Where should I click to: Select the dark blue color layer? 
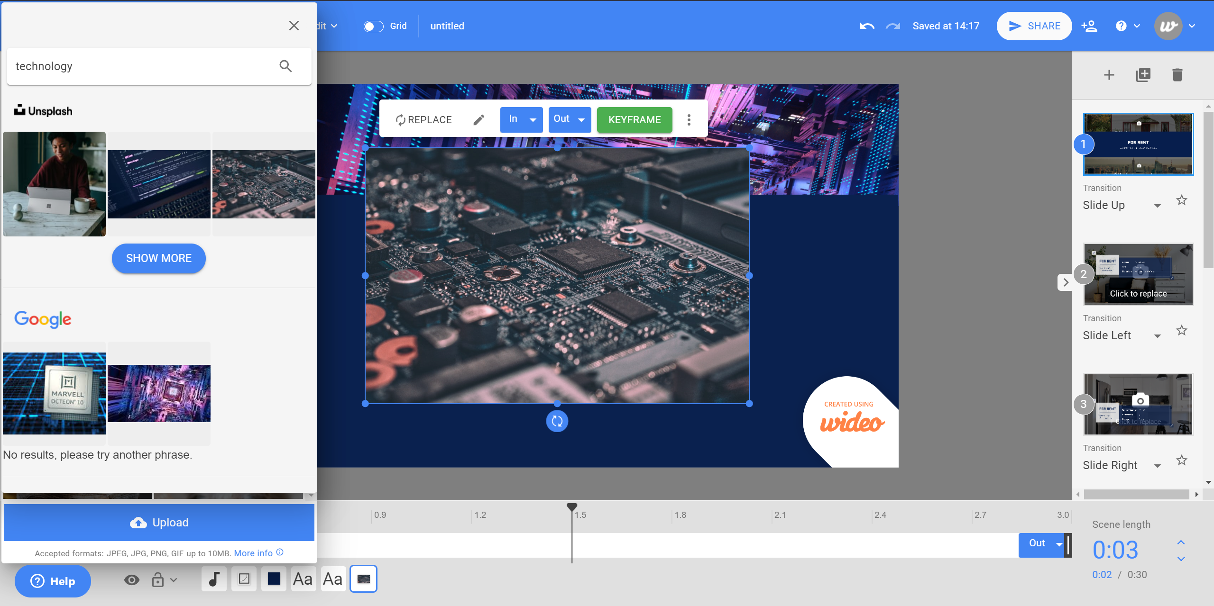(274, 579)
